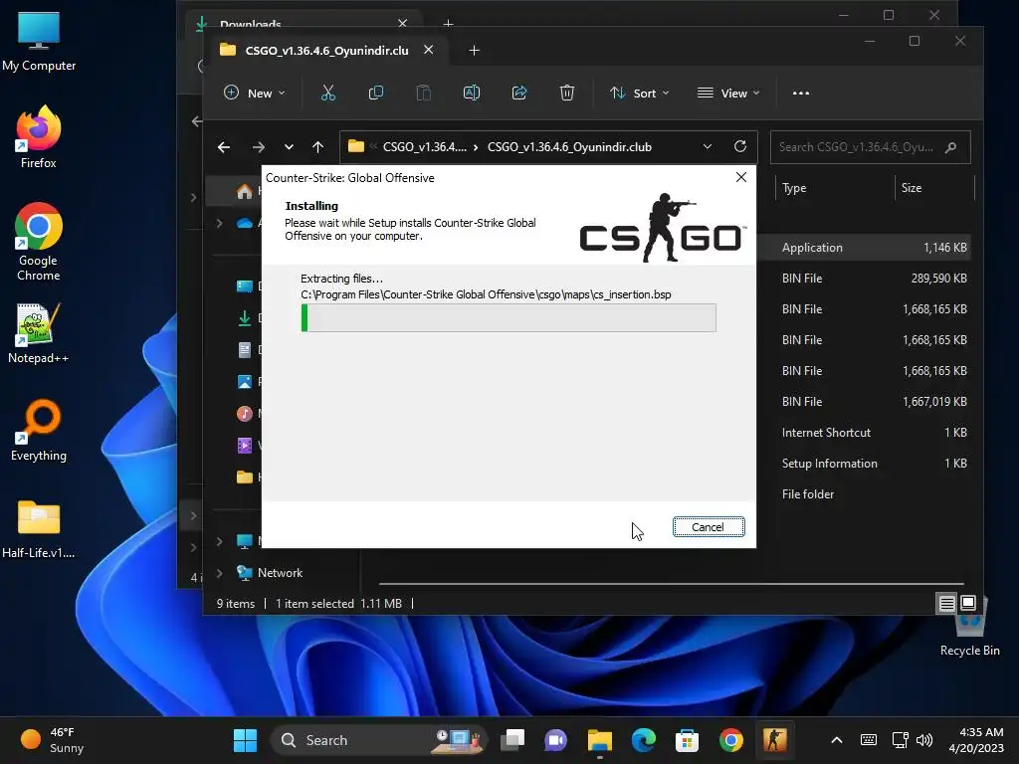Screen dimensions: 1019x764
Task: Open the View dropdown
Action: pyautogui.click(x=727, y=93)
